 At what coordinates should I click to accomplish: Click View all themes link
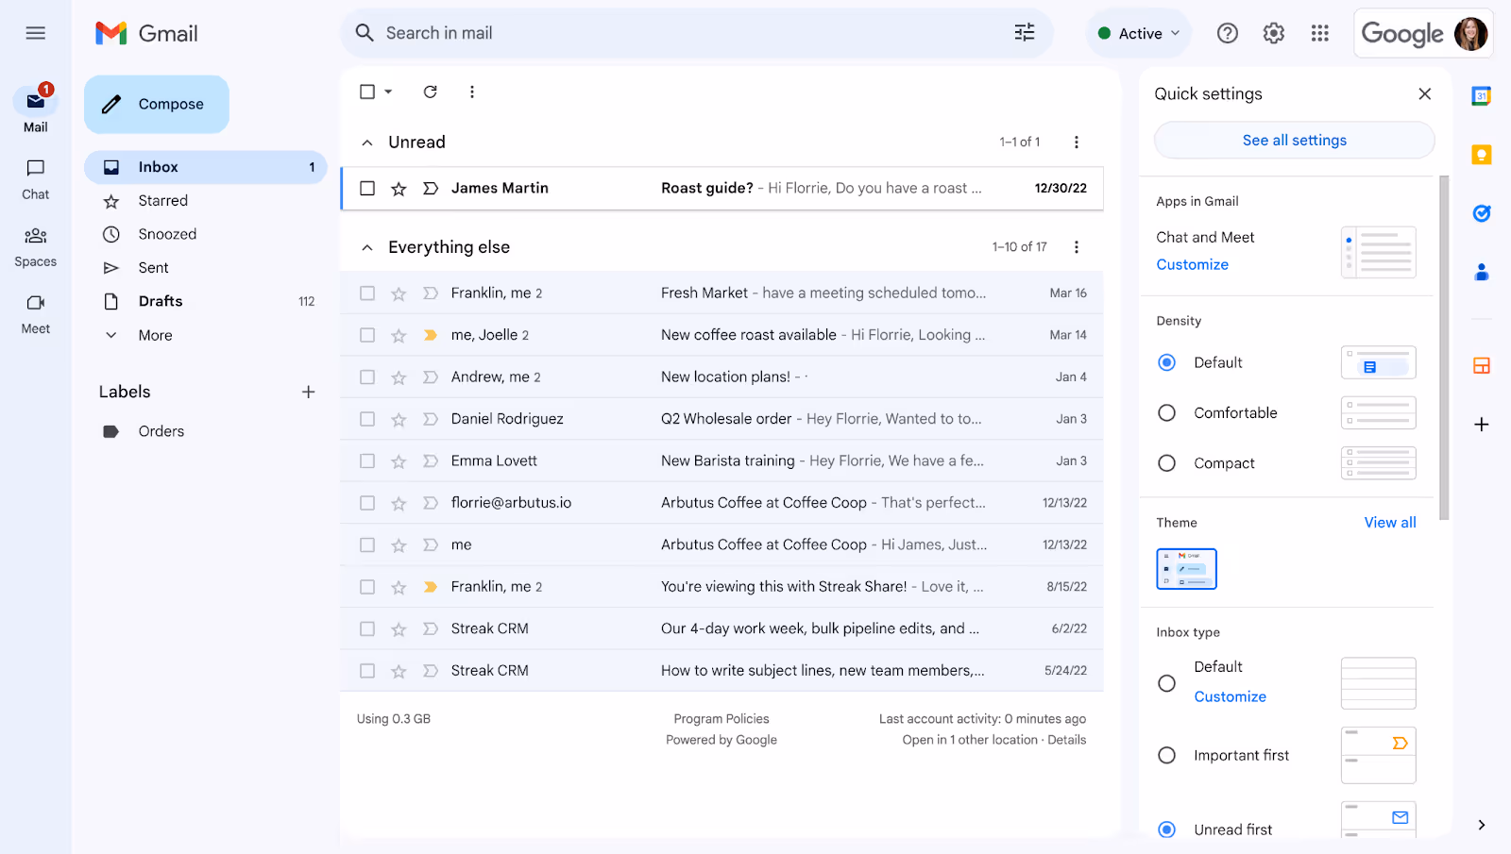pos(1389,523)
